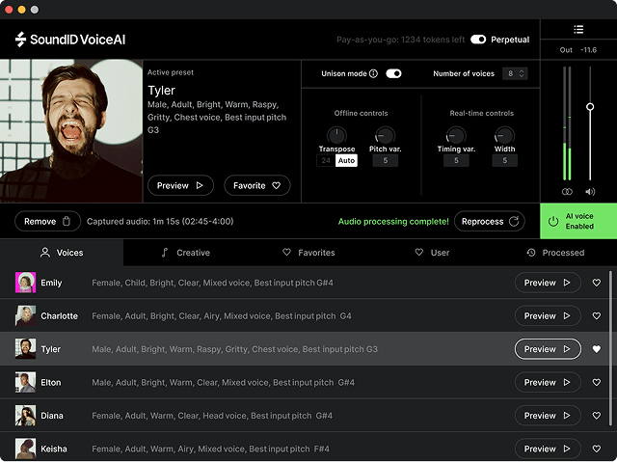
Task: Toggle the Perpetual license switch
Action: click(478, 40)
